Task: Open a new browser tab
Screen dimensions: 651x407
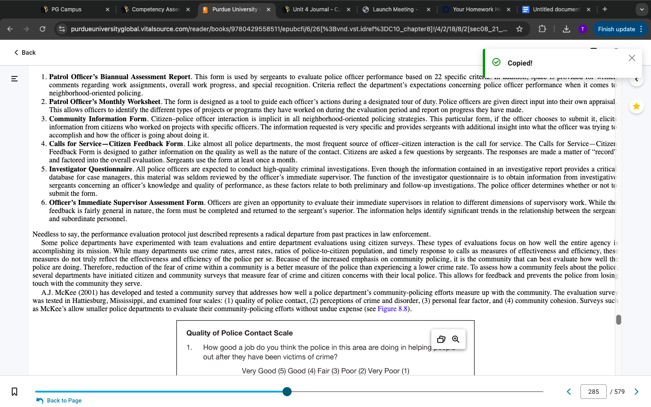Action: [x=605, y=9]
